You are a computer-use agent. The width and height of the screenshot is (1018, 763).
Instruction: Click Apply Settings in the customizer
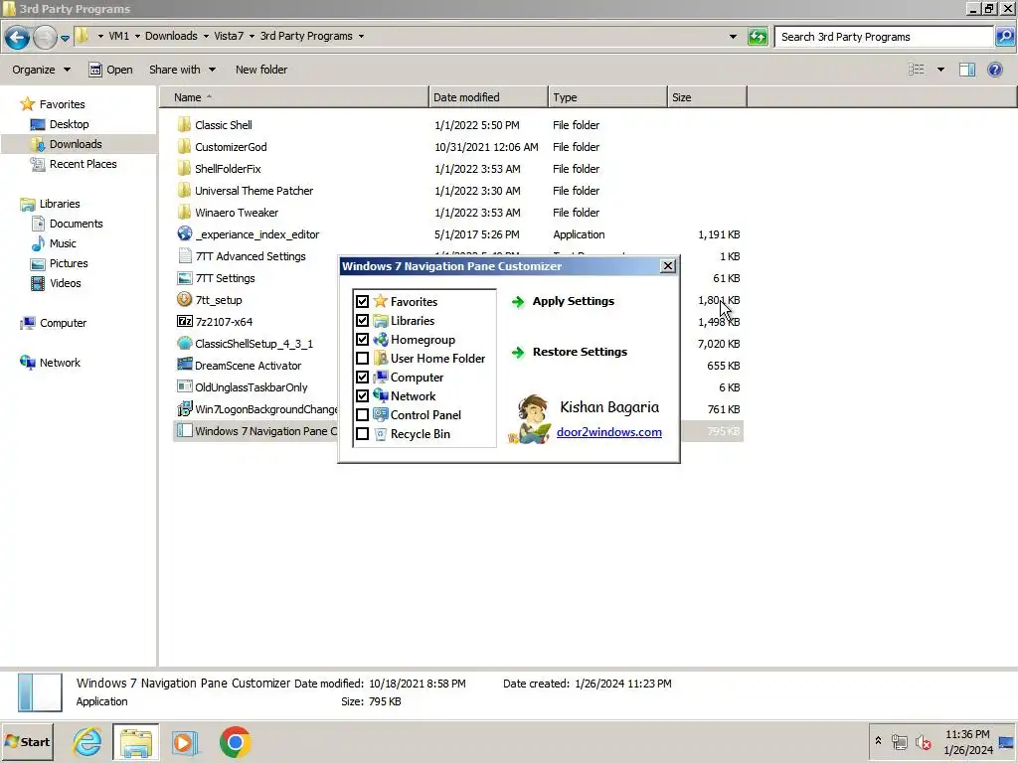tap(573, 301)
